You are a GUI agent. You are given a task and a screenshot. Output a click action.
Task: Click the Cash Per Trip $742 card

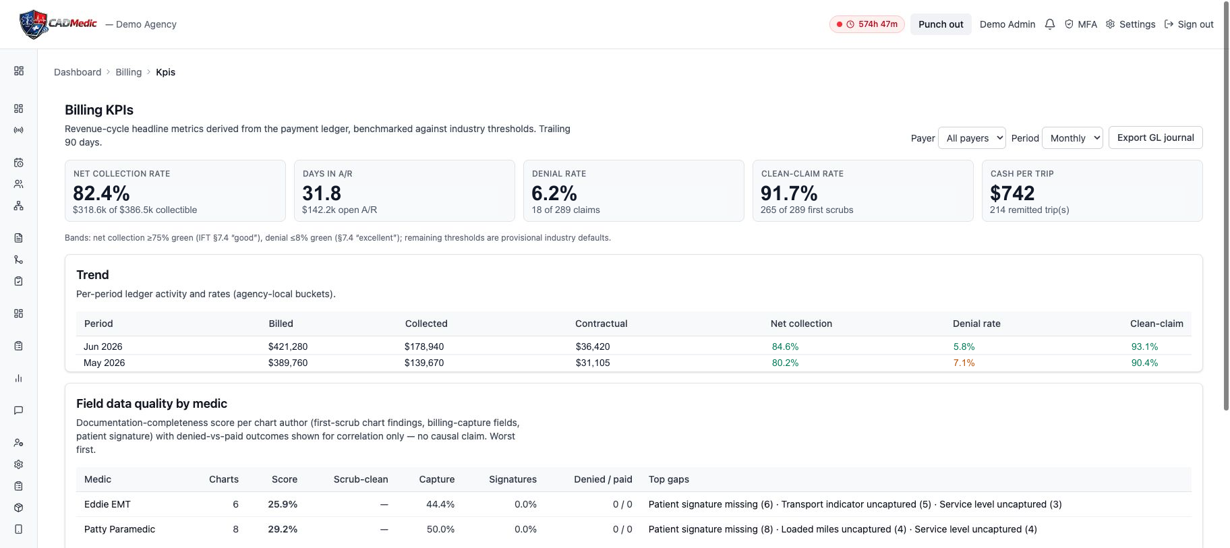coord(1092,191)
